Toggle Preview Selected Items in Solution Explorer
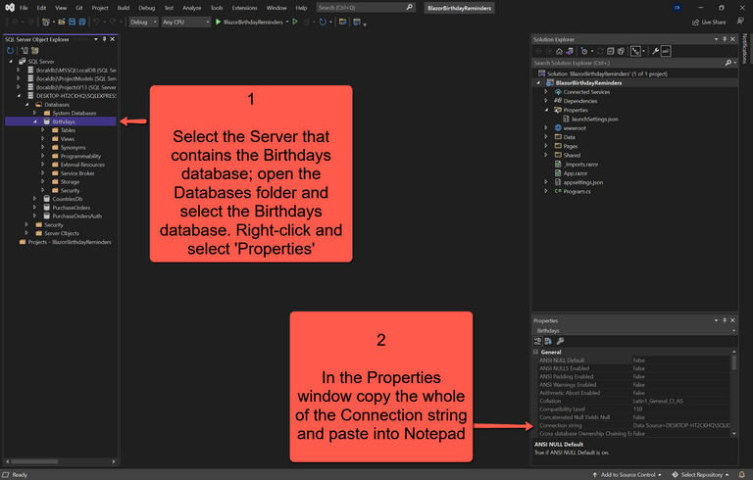Viewport: 753px width, 480px height. coord(666,50)
